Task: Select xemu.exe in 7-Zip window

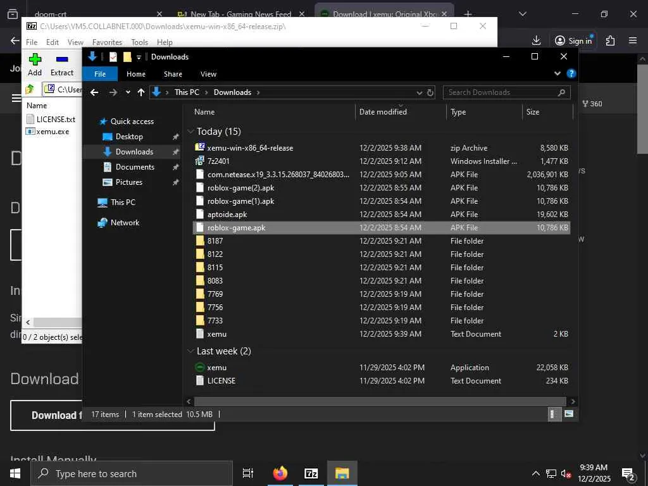Action: pos(53,132)
